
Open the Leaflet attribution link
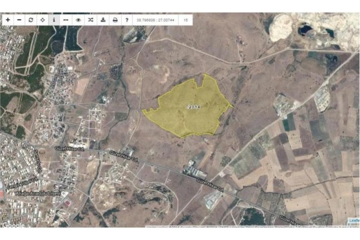pos(353,220)
